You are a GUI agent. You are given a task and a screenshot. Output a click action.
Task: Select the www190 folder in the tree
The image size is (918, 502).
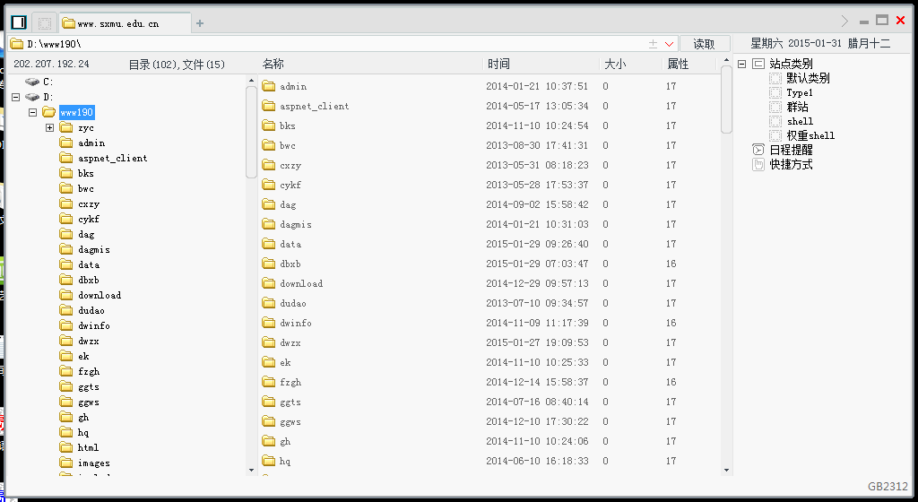(x=76, y=112)
